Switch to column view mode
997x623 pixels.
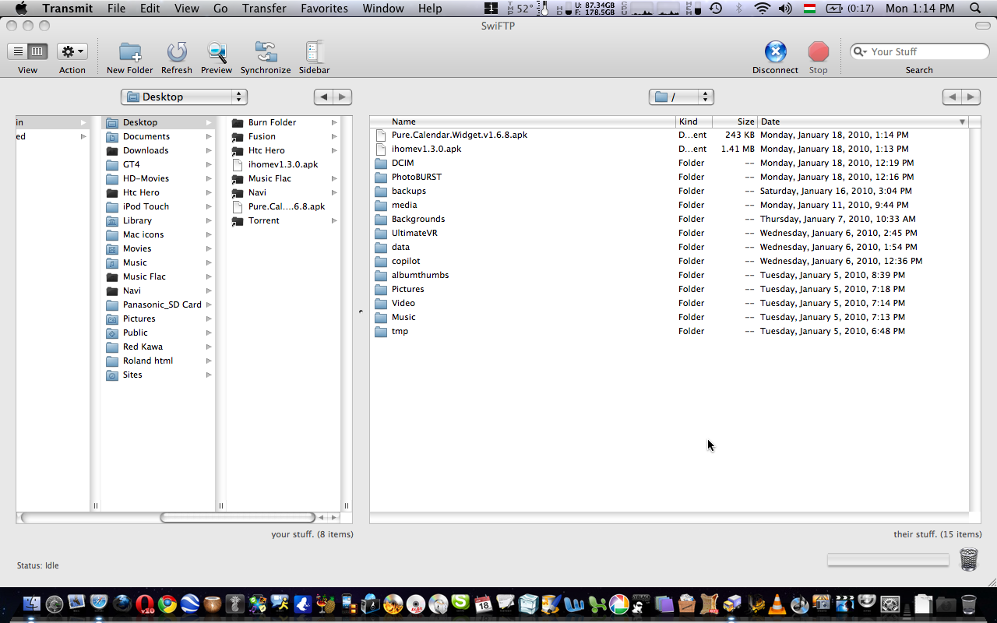coord(37,51)
